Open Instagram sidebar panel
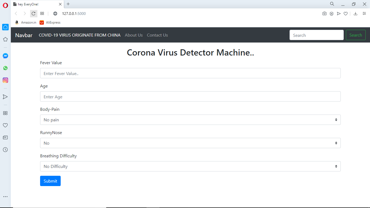Viewport: 370px width, 208px height. (5, 80)
